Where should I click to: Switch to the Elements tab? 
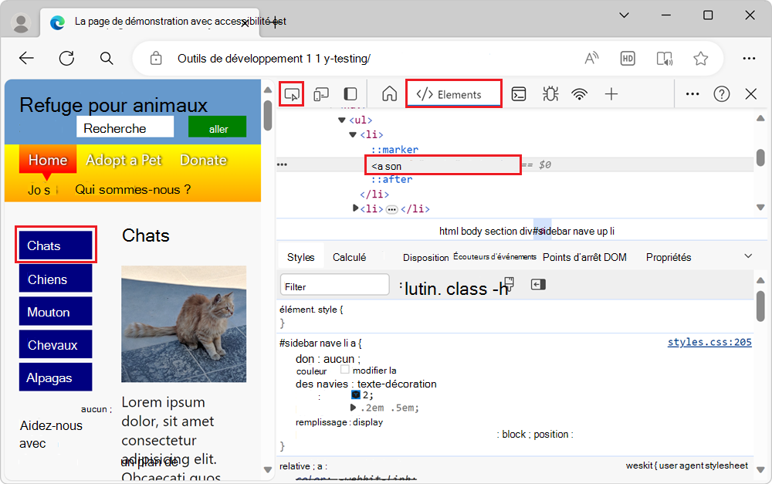[453, 94]
